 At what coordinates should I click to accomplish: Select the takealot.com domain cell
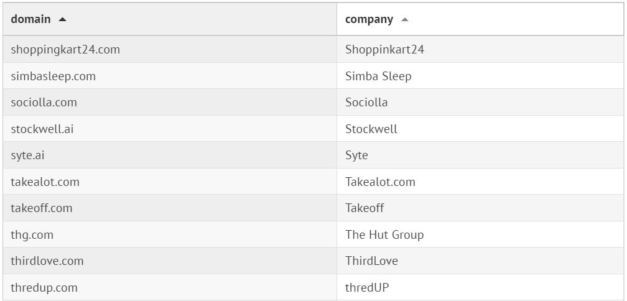click(45, 182)
